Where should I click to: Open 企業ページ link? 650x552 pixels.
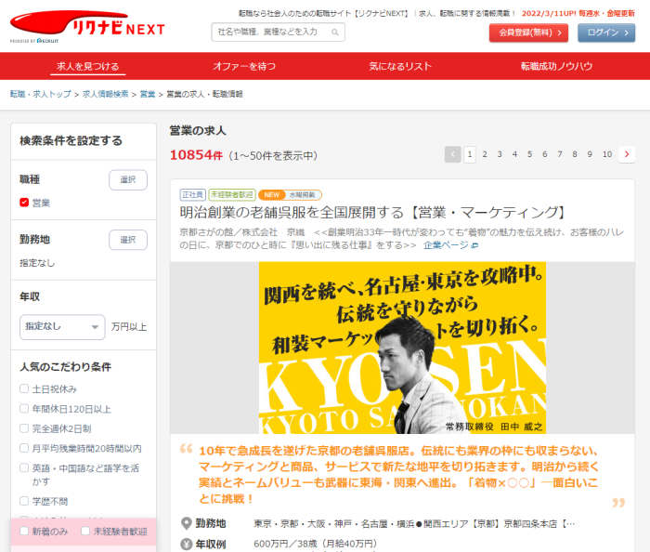[x=446, y=245]
